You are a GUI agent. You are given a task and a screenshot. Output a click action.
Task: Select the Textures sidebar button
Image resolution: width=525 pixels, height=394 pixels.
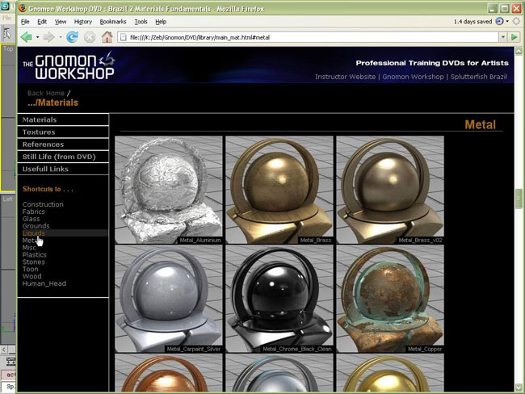point(63,132)
